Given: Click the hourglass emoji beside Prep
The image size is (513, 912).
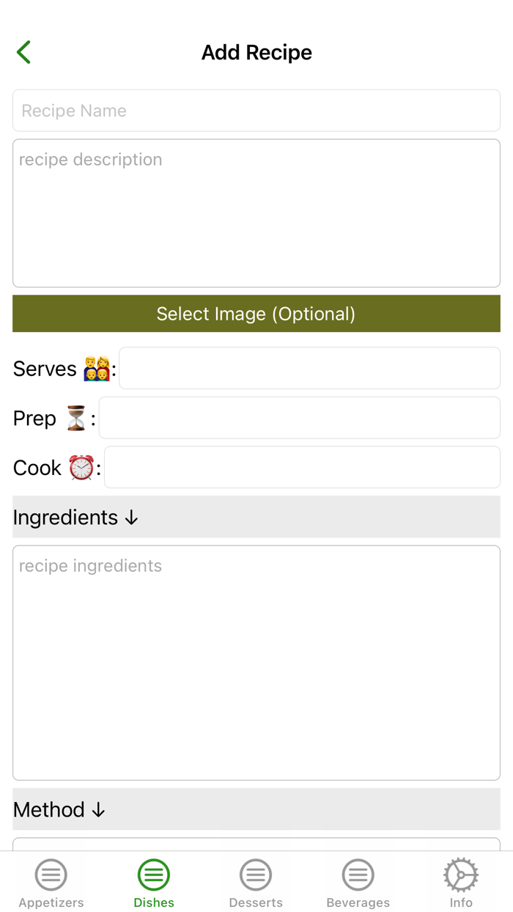Looking at the screenshot, I should [75, 418].
